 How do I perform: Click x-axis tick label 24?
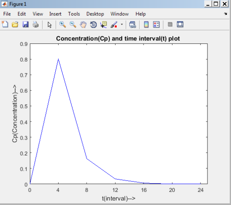click(200, 190)
